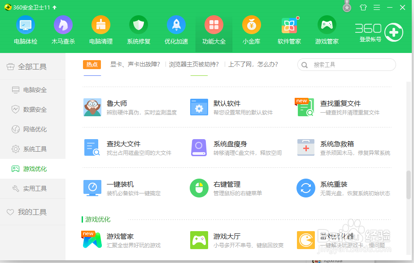Open the skin shirt icon

[x=363, y=7]
